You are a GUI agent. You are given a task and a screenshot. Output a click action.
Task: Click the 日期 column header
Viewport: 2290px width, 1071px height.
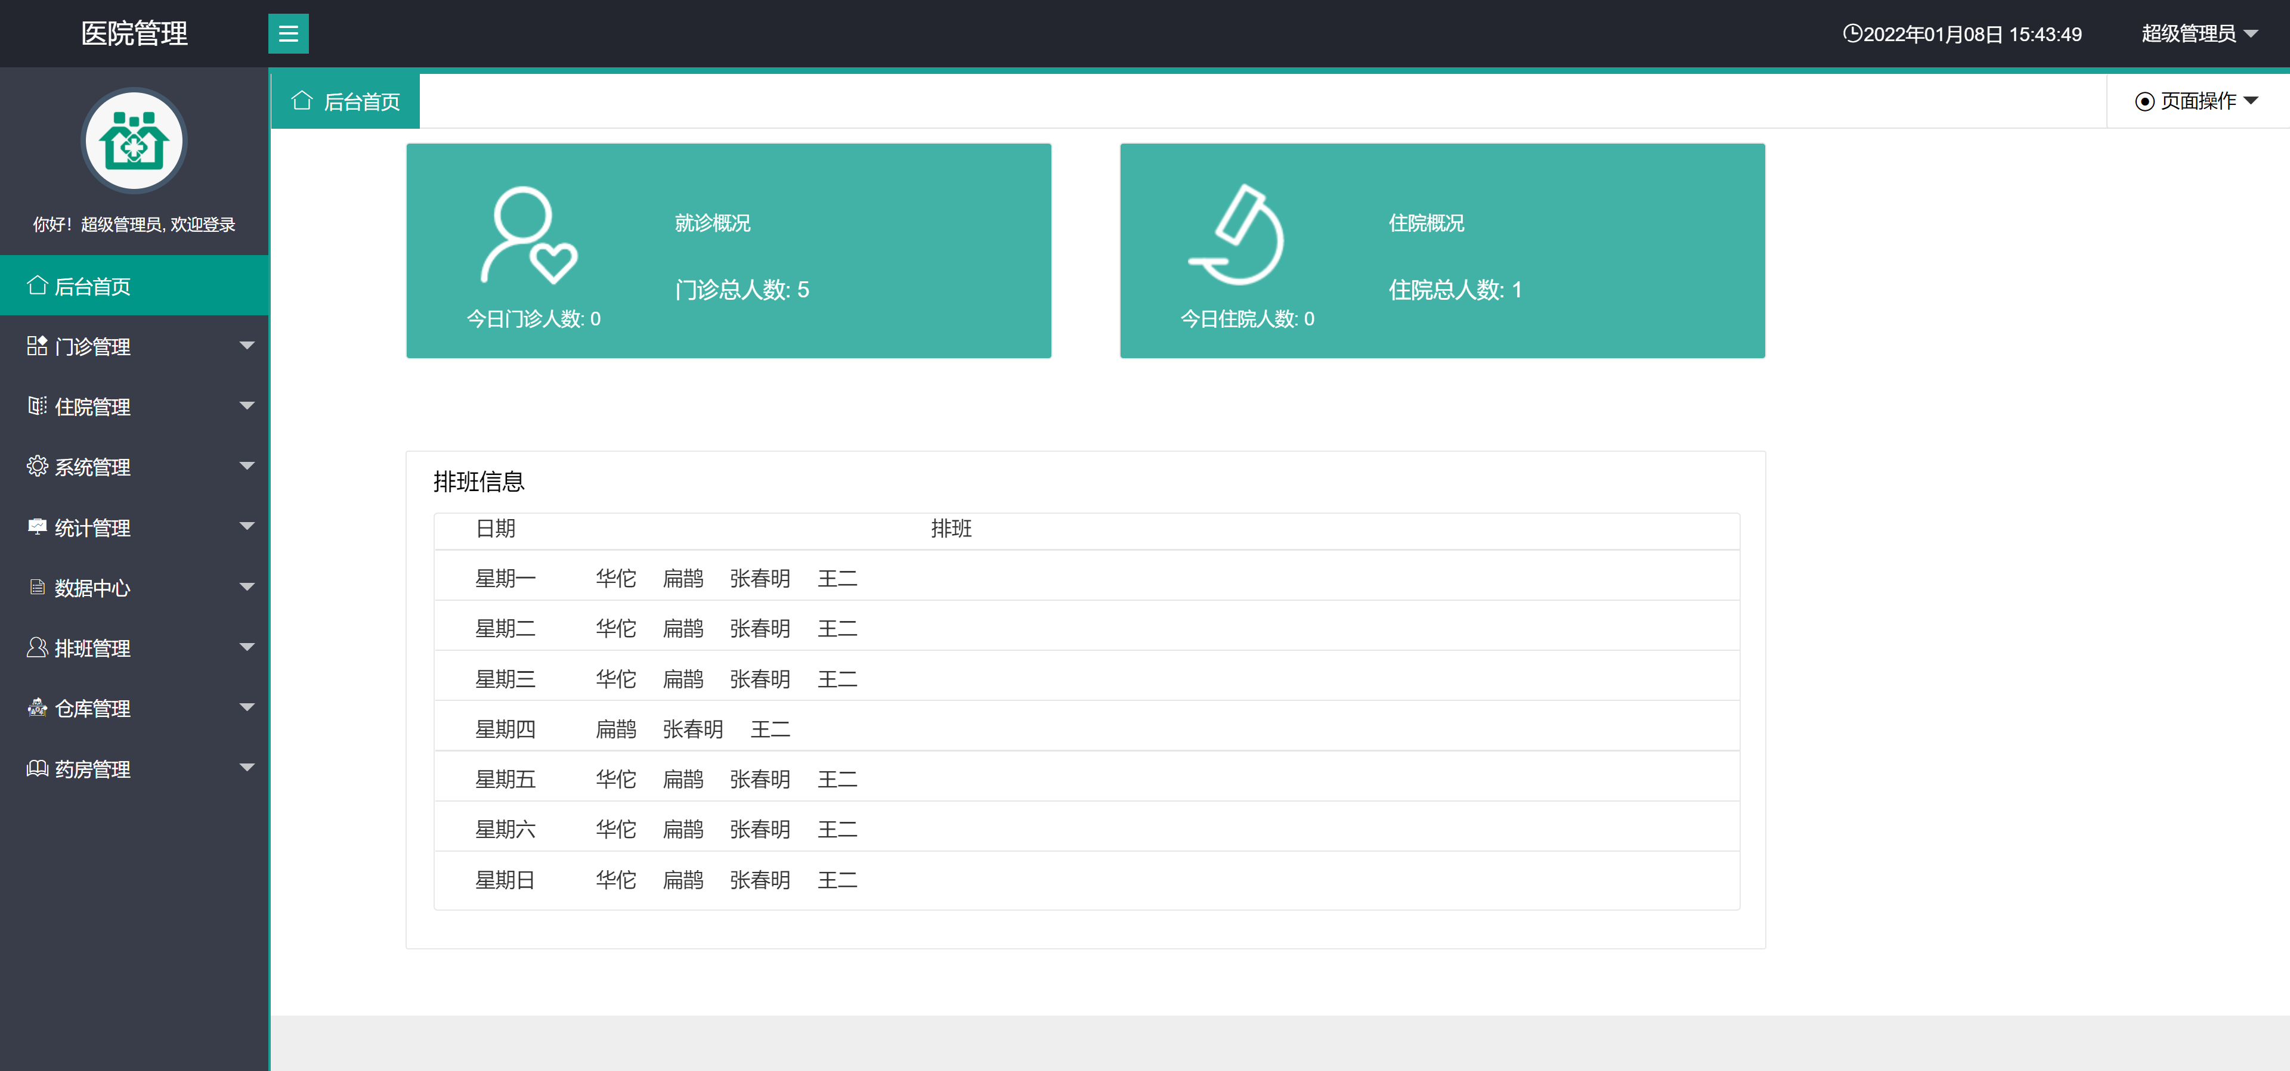tap(495, 528)
